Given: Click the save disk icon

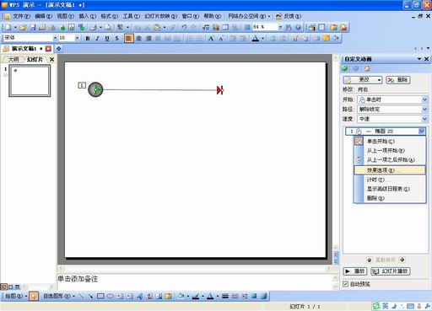Looking at the screenshot, I should (33, 27).
